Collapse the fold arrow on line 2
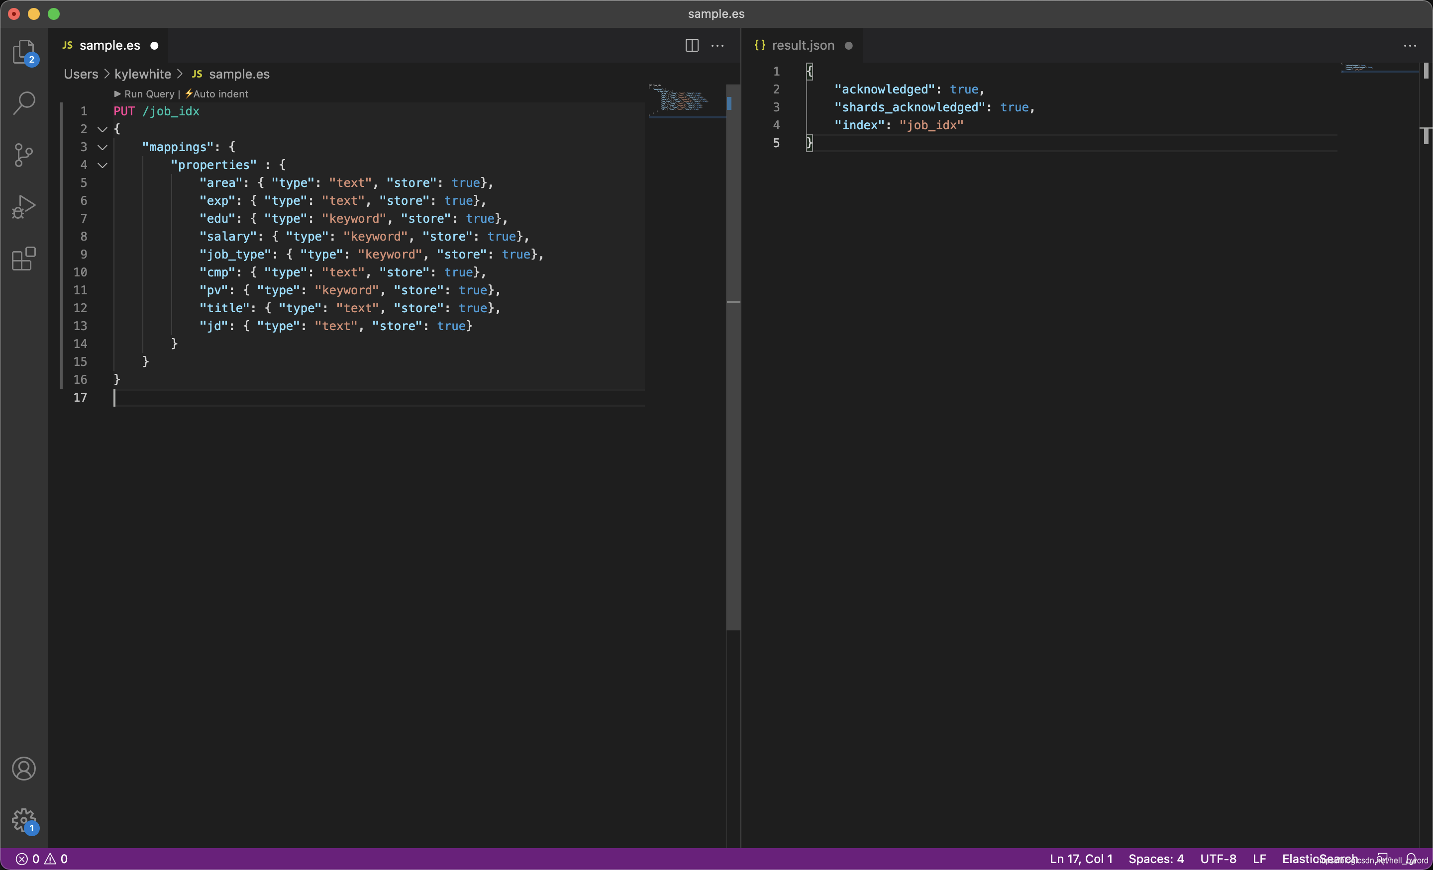 point(102,129)
